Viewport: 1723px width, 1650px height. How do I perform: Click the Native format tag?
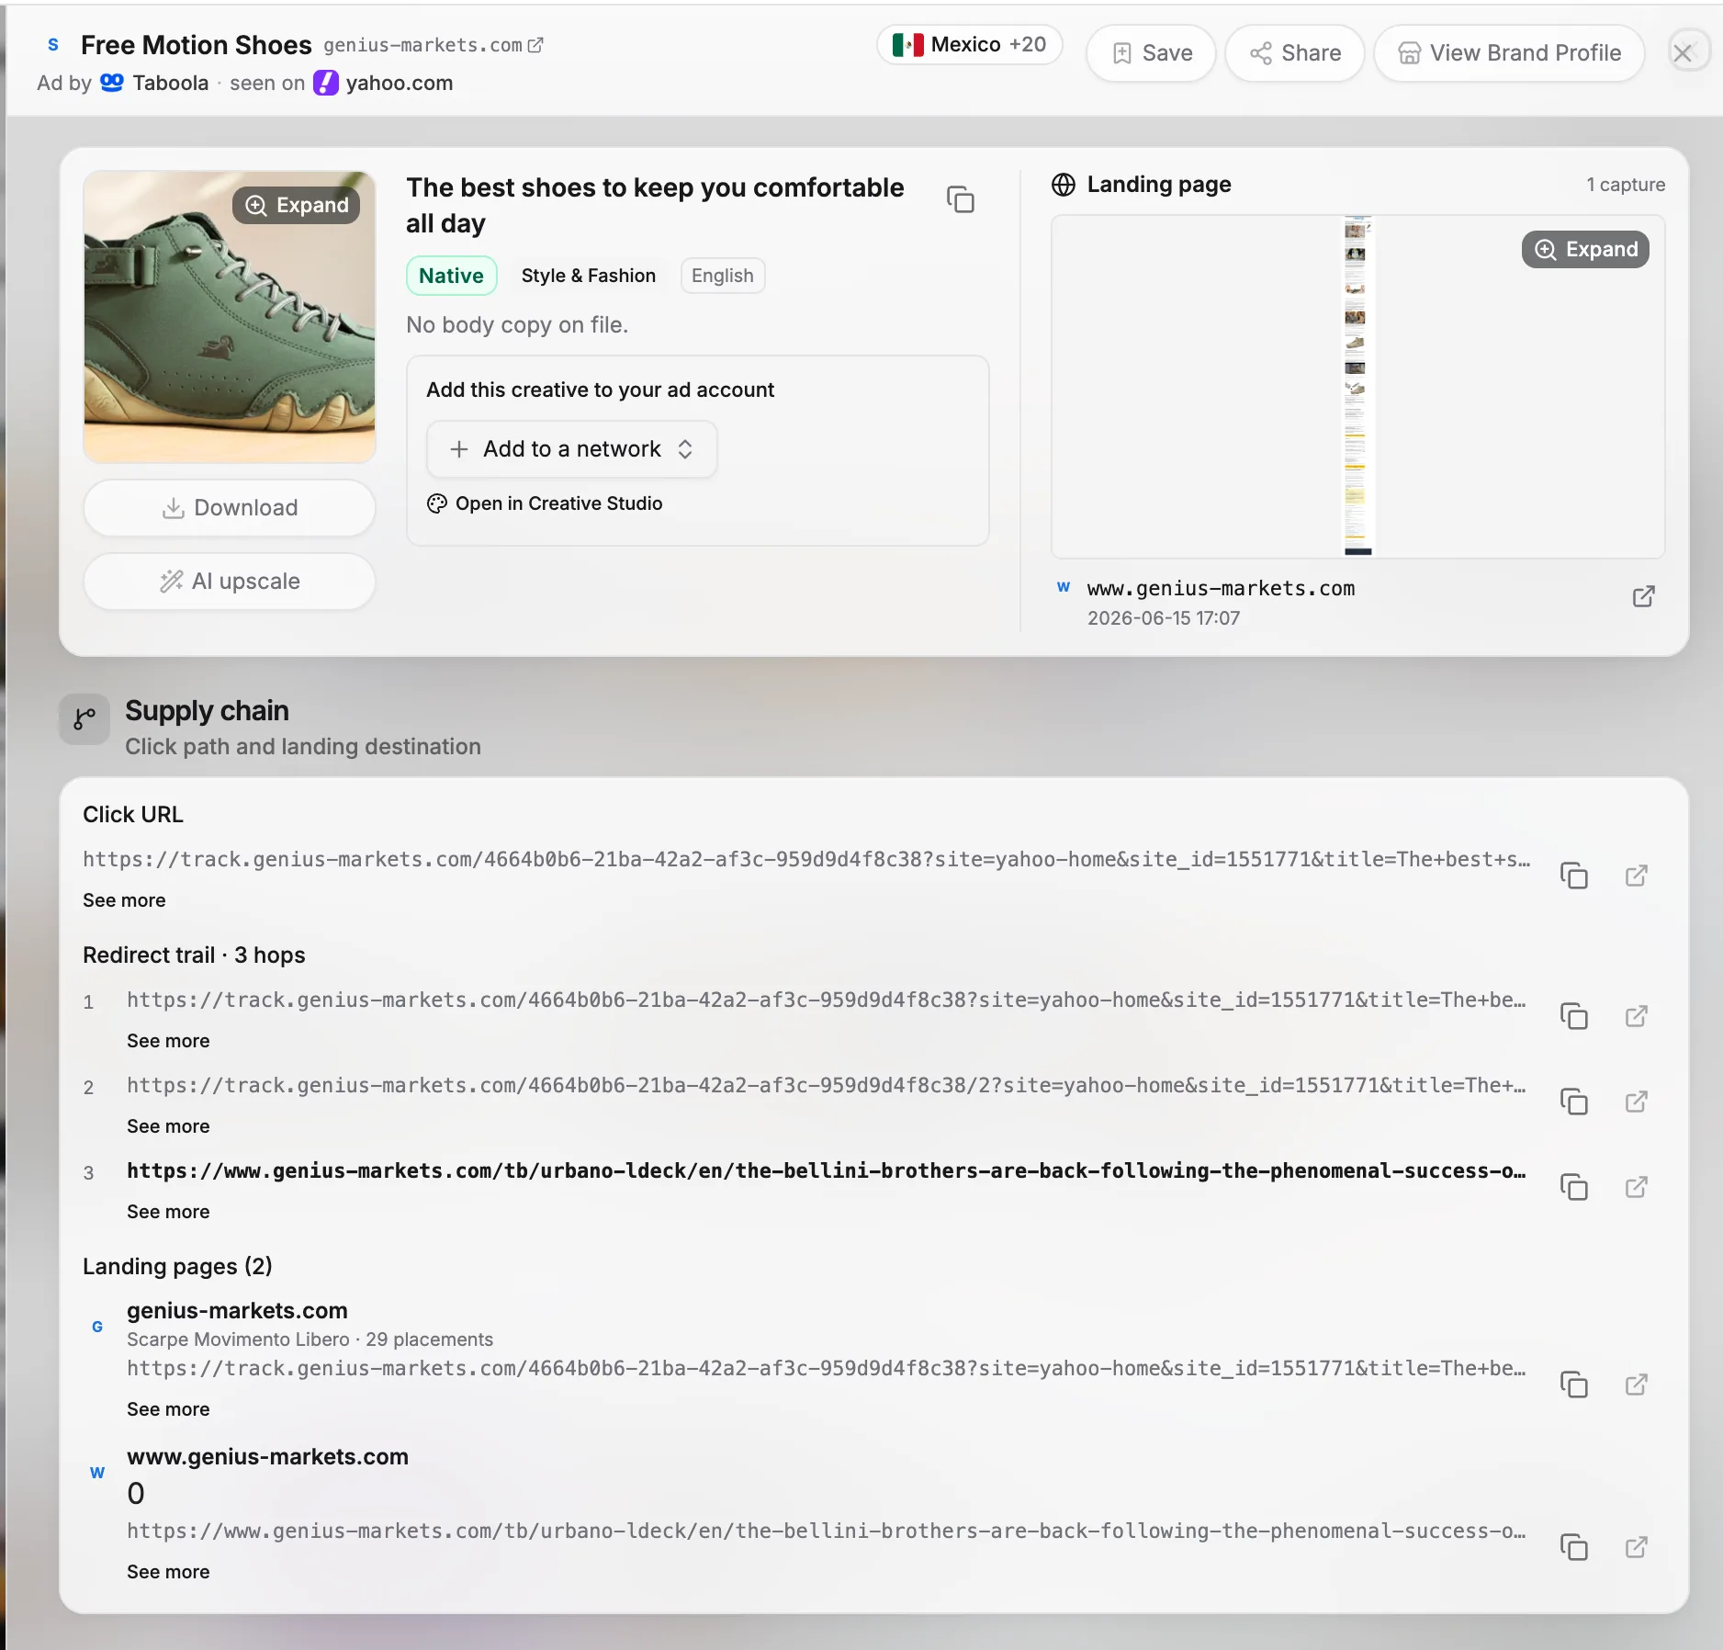[x=451, y=276]
